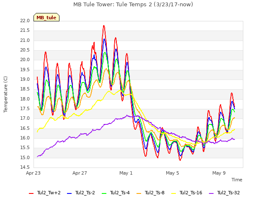Select the Tul2_Tw+2 legend label

coord(49,193)
